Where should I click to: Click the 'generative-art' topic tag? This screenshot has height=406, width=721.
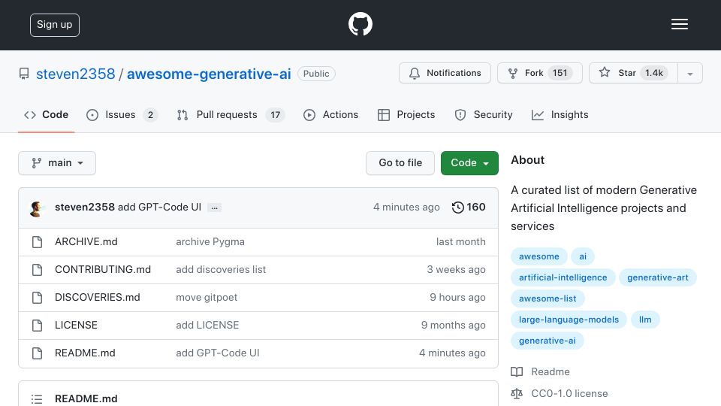[x=658, y=277]
